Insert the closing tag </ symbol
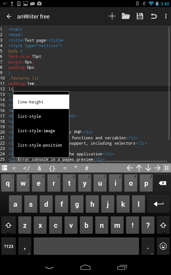Image resolution: width=171 pixels, height=275 pixels. point(26,168)
